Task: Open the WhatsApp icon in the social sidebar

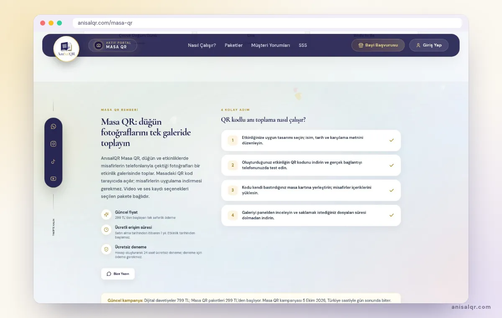Action: pyautogui.click(x=54, y=126)
